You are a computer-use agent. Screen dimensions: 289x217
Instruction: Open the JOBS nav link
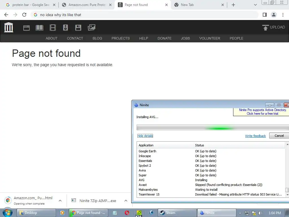(x=185, y=38)
